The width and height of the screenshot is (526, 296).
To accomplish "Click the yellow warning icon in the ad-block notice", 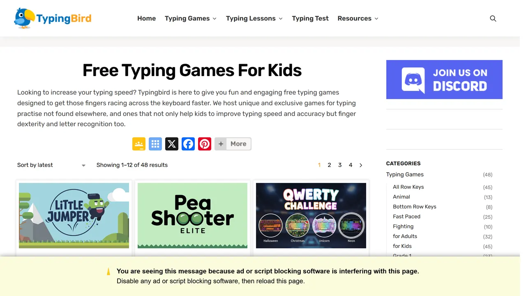I will coord(108,271).
